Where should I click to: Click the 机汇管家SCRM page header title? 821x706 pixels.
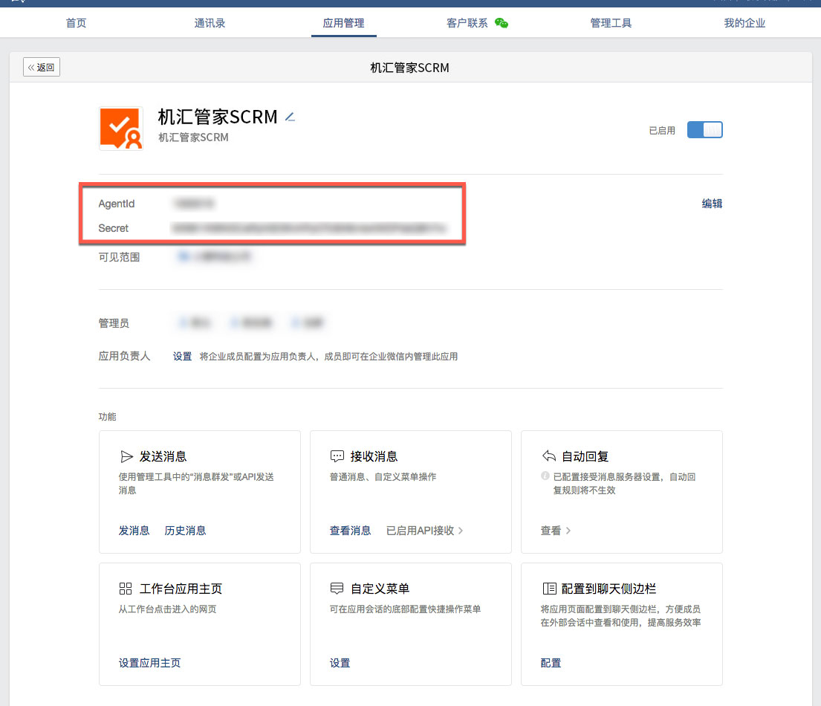(x=409, y=68)
